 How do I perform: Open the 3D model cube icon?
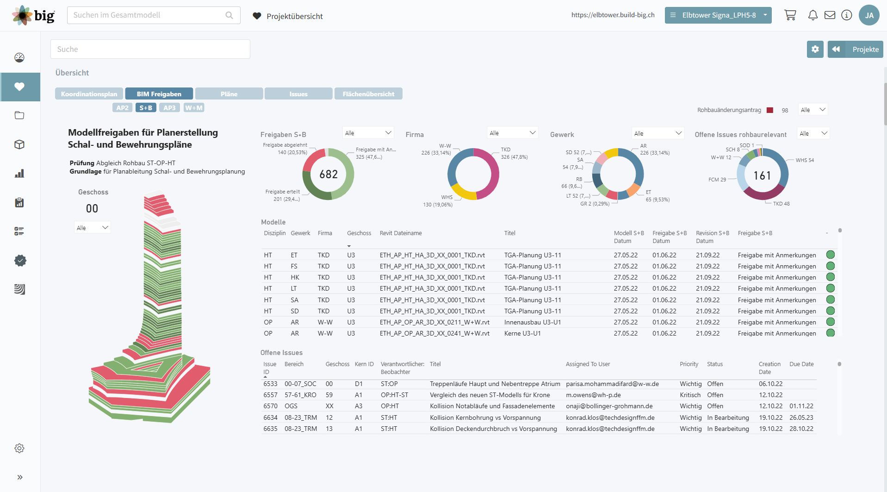pos(19,144)
